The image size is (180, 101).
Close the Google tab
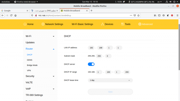(27, 11)
